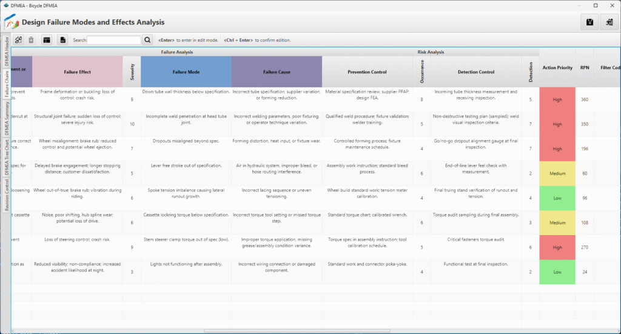The width and height of the screenshot is (621, 334).
Task: Click the exit running-man icon
Action: tap(609, 22)
